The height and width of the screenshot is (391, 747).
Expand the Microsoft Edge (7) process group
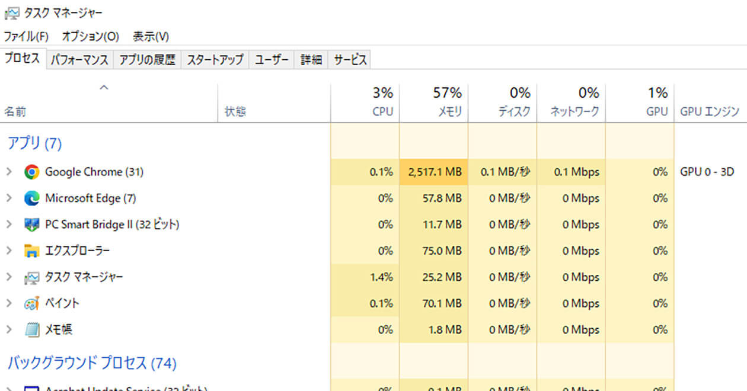pyautogui.click(x=9, y=198)
